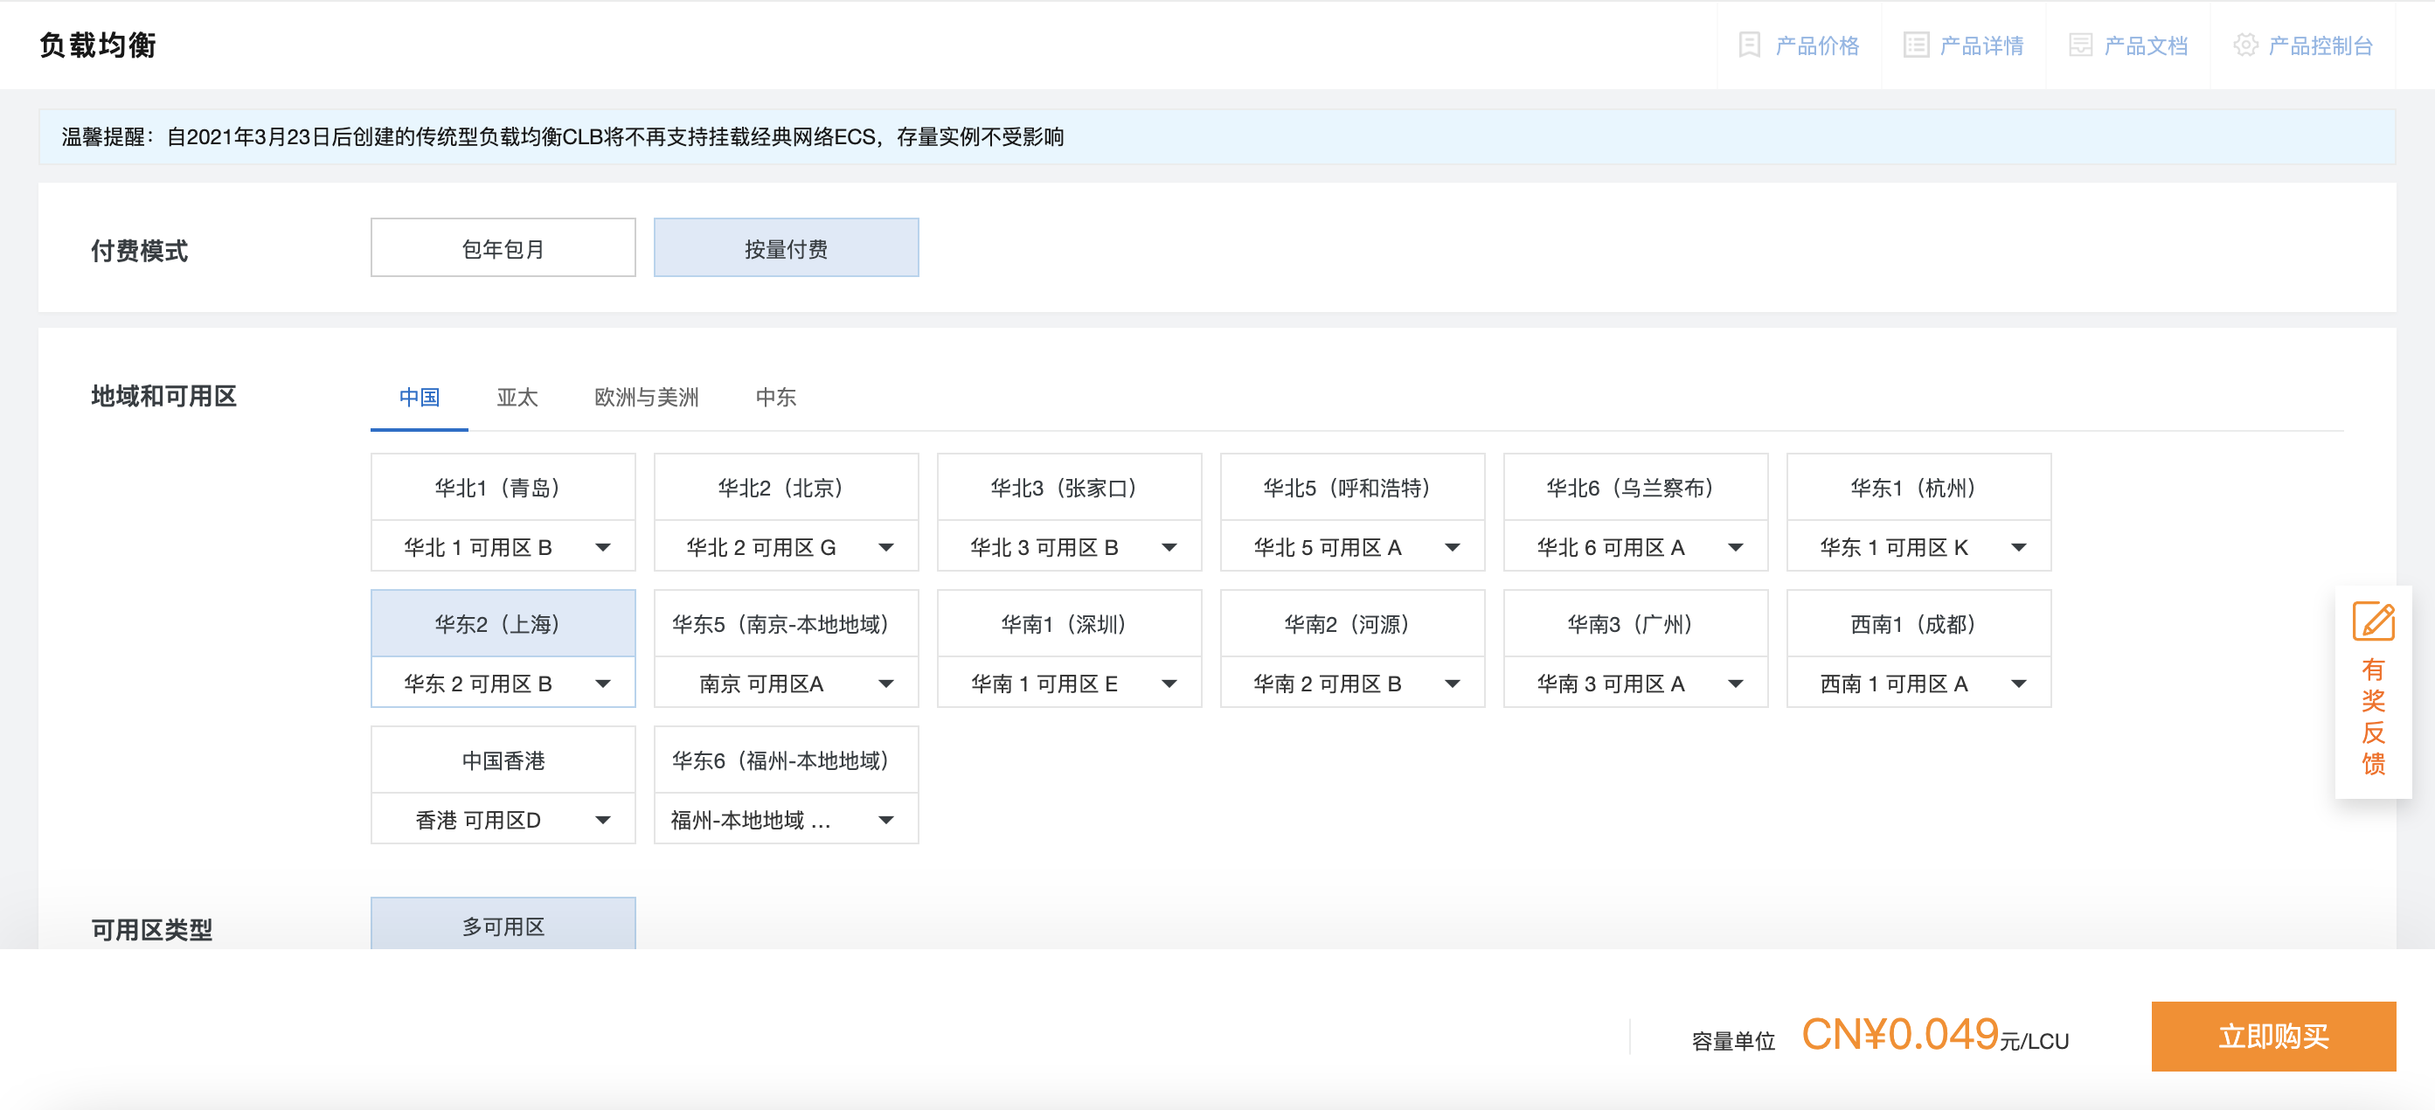Expand 西南 1 可用区 A dropdown
Image resolution: width=2435 pixels, height=1110 pixels.
click(x=1918, y=683)
